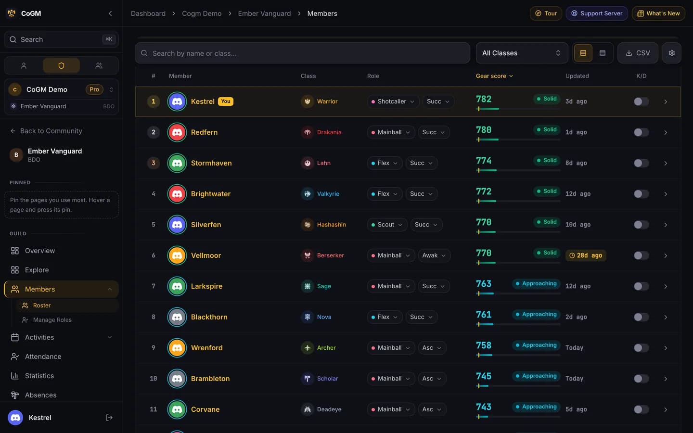Viewport: 693px width, 433px height.
Task: Toggle K/D switch for Silverfen
Action: coord(641,225)
